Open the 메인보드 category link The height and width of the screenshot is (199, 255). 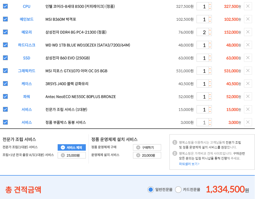(x=27, y=19)
